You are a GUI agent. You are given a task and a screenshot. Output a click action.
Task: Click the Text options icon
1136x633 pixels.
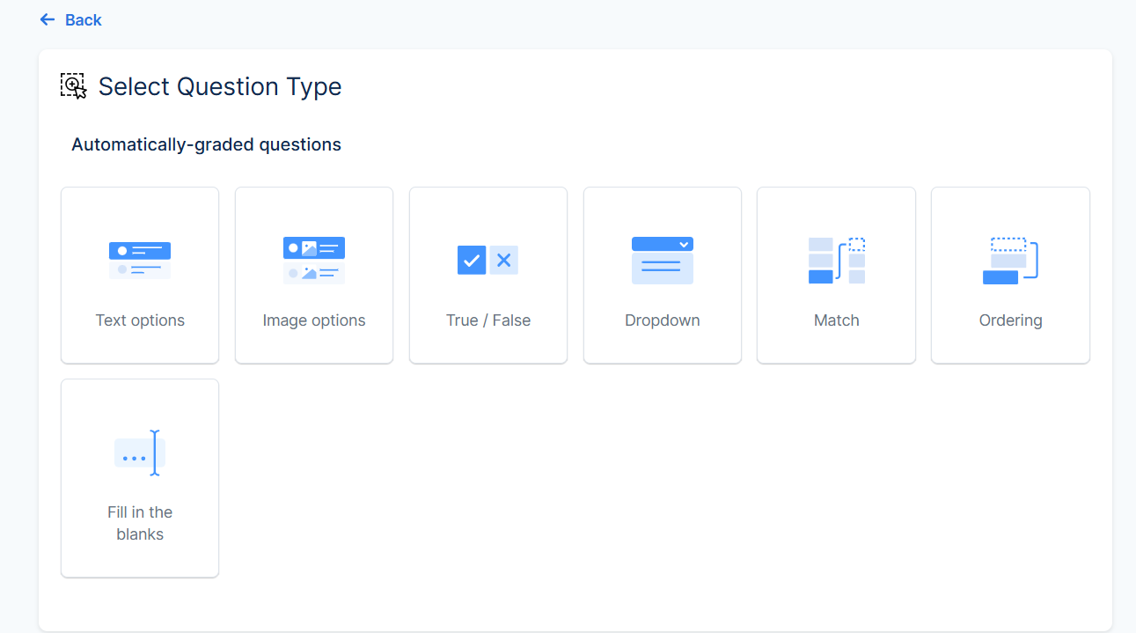[140, 261]
